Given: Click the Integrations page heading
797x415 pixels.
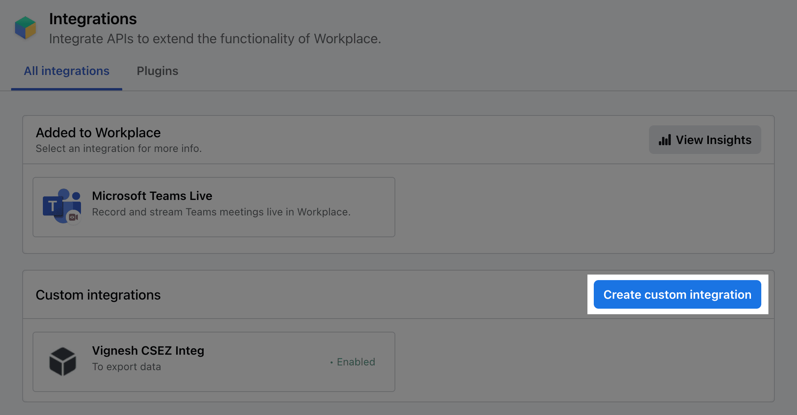Looking at the screenshot, I should pos(93,19).
